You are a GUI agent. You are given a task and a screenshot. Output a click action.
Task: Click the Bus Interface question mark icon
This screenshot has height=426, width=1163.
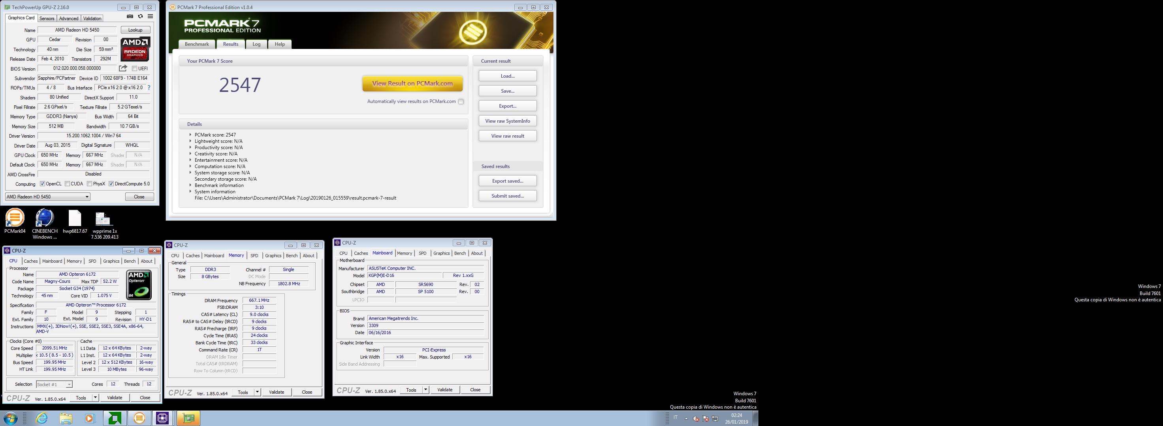click(x=149, y=88)
